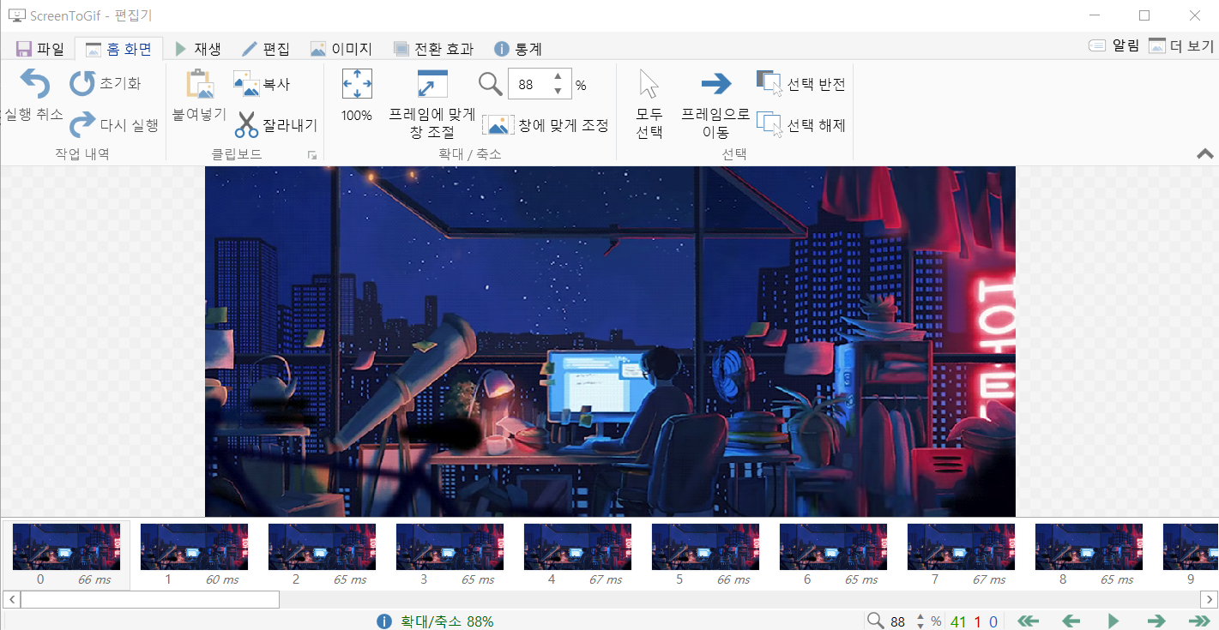Viewport: 1219px width, 630px height.
Task: Click the green play button in status bar
Action: (1113, 621)
